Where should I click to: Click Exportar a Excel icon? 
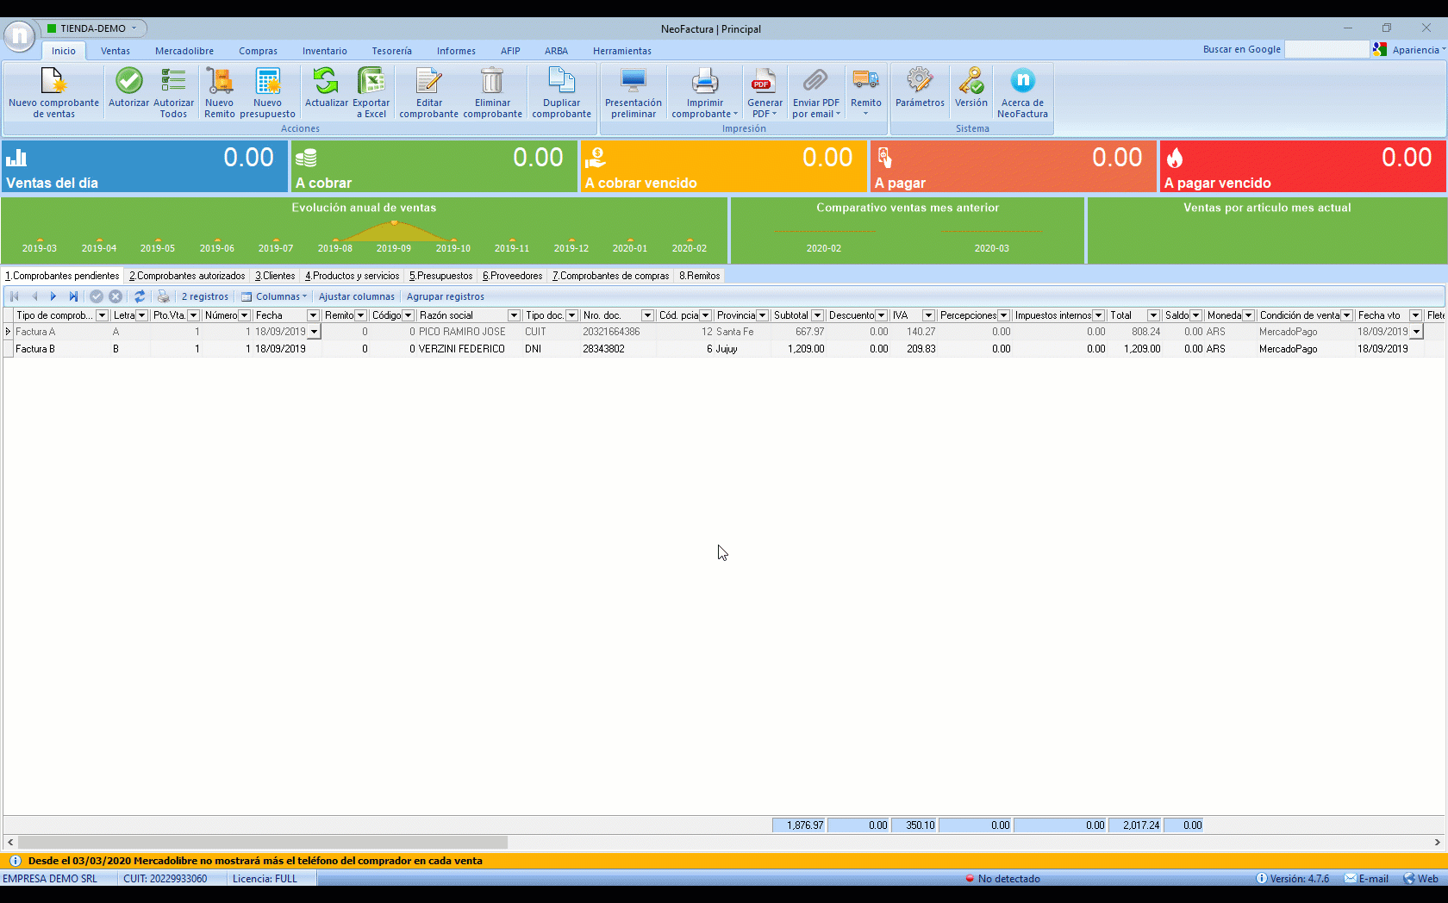click(371, 81)
